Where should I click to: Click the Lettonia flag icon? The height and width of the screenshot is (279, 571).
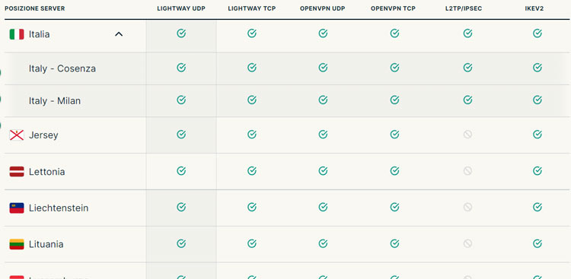pyautogui.click(x=17, y=171)
